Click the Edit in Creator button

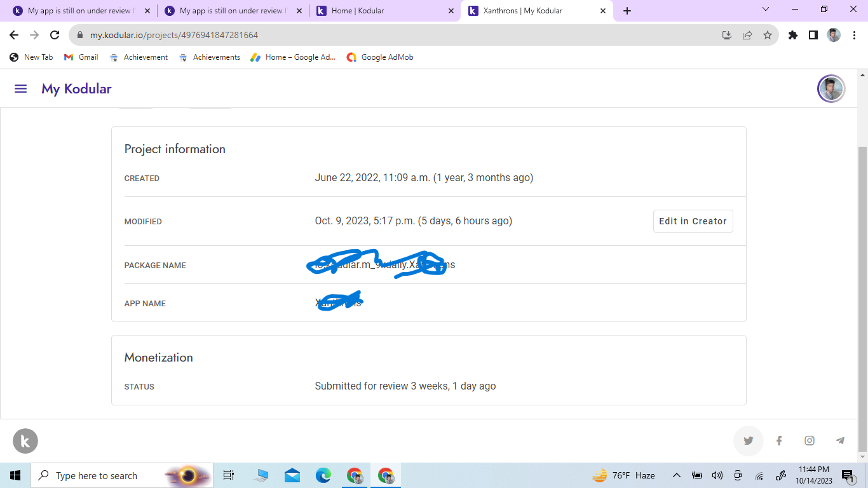pyautogui.click(x=693, y=221)
